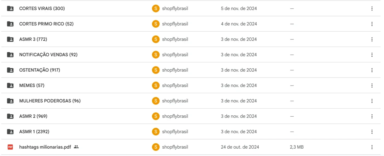Open the three-dot menu for hashtags milionarias.pdf

[x=372, y=147]
